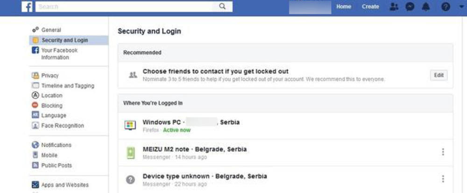Image resolution: width=467 pixels, height=193 pixels.
Task: Open Face Recognition settings
Action: [x=63, y=126]
